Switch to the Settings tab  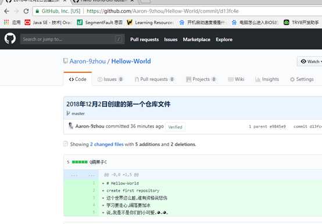tap(302, 79)
